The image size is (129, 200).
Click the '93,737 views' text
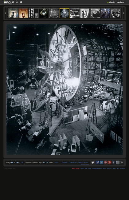pos(48,162)
